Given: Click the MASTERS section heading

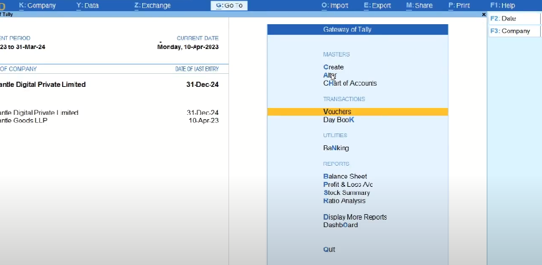Looking at the screenshot, I should click(x=336, y=55).
